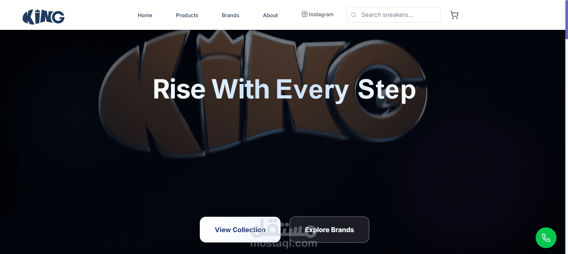Open the About nav item
This screenshot has height=254, width=568.
[271, 15]
